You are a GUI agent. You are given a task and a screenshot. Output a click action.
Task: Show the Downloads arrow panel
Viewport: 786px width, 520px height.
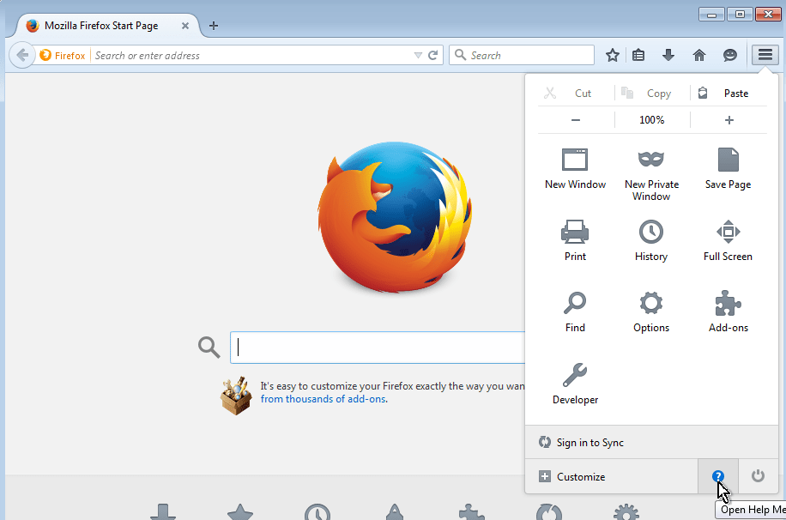(x=668, y=55)
